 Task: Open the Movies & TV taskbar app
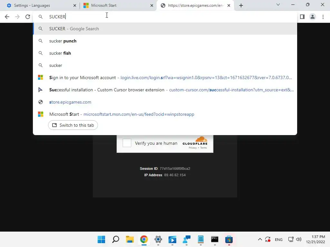(172, 239)
